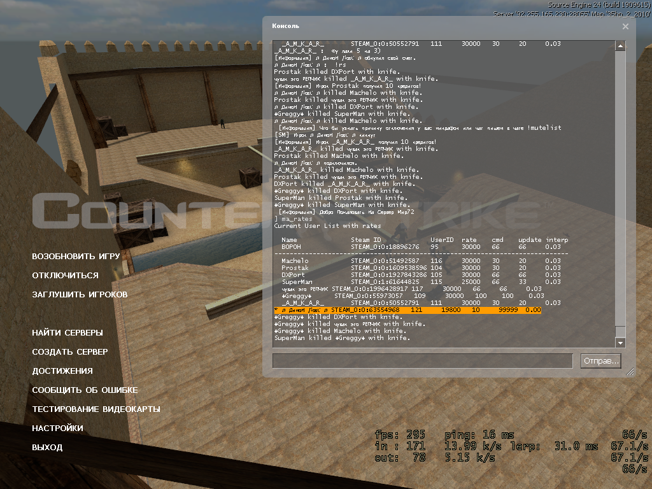The height and width of the screenshot is (489, 652).
Task: Open ДОСТИЖЕНИЯ achievements
Action: pyautogui.click(x=62, y=371)
